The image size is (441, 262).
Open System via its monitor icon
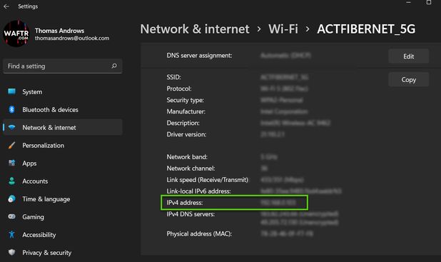pyautogui.click(x=12, y=91)
